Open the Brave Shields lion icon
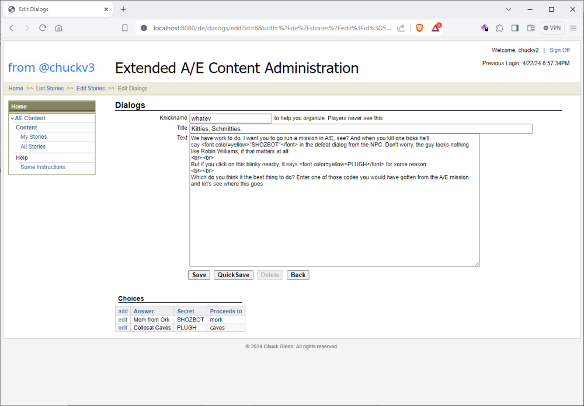This screenshot has height=406, width=584. point(419,28)
